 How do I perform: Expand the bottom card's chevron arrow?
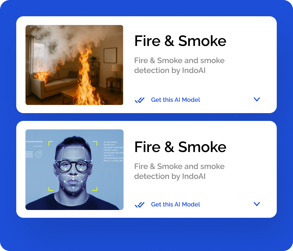257,204
